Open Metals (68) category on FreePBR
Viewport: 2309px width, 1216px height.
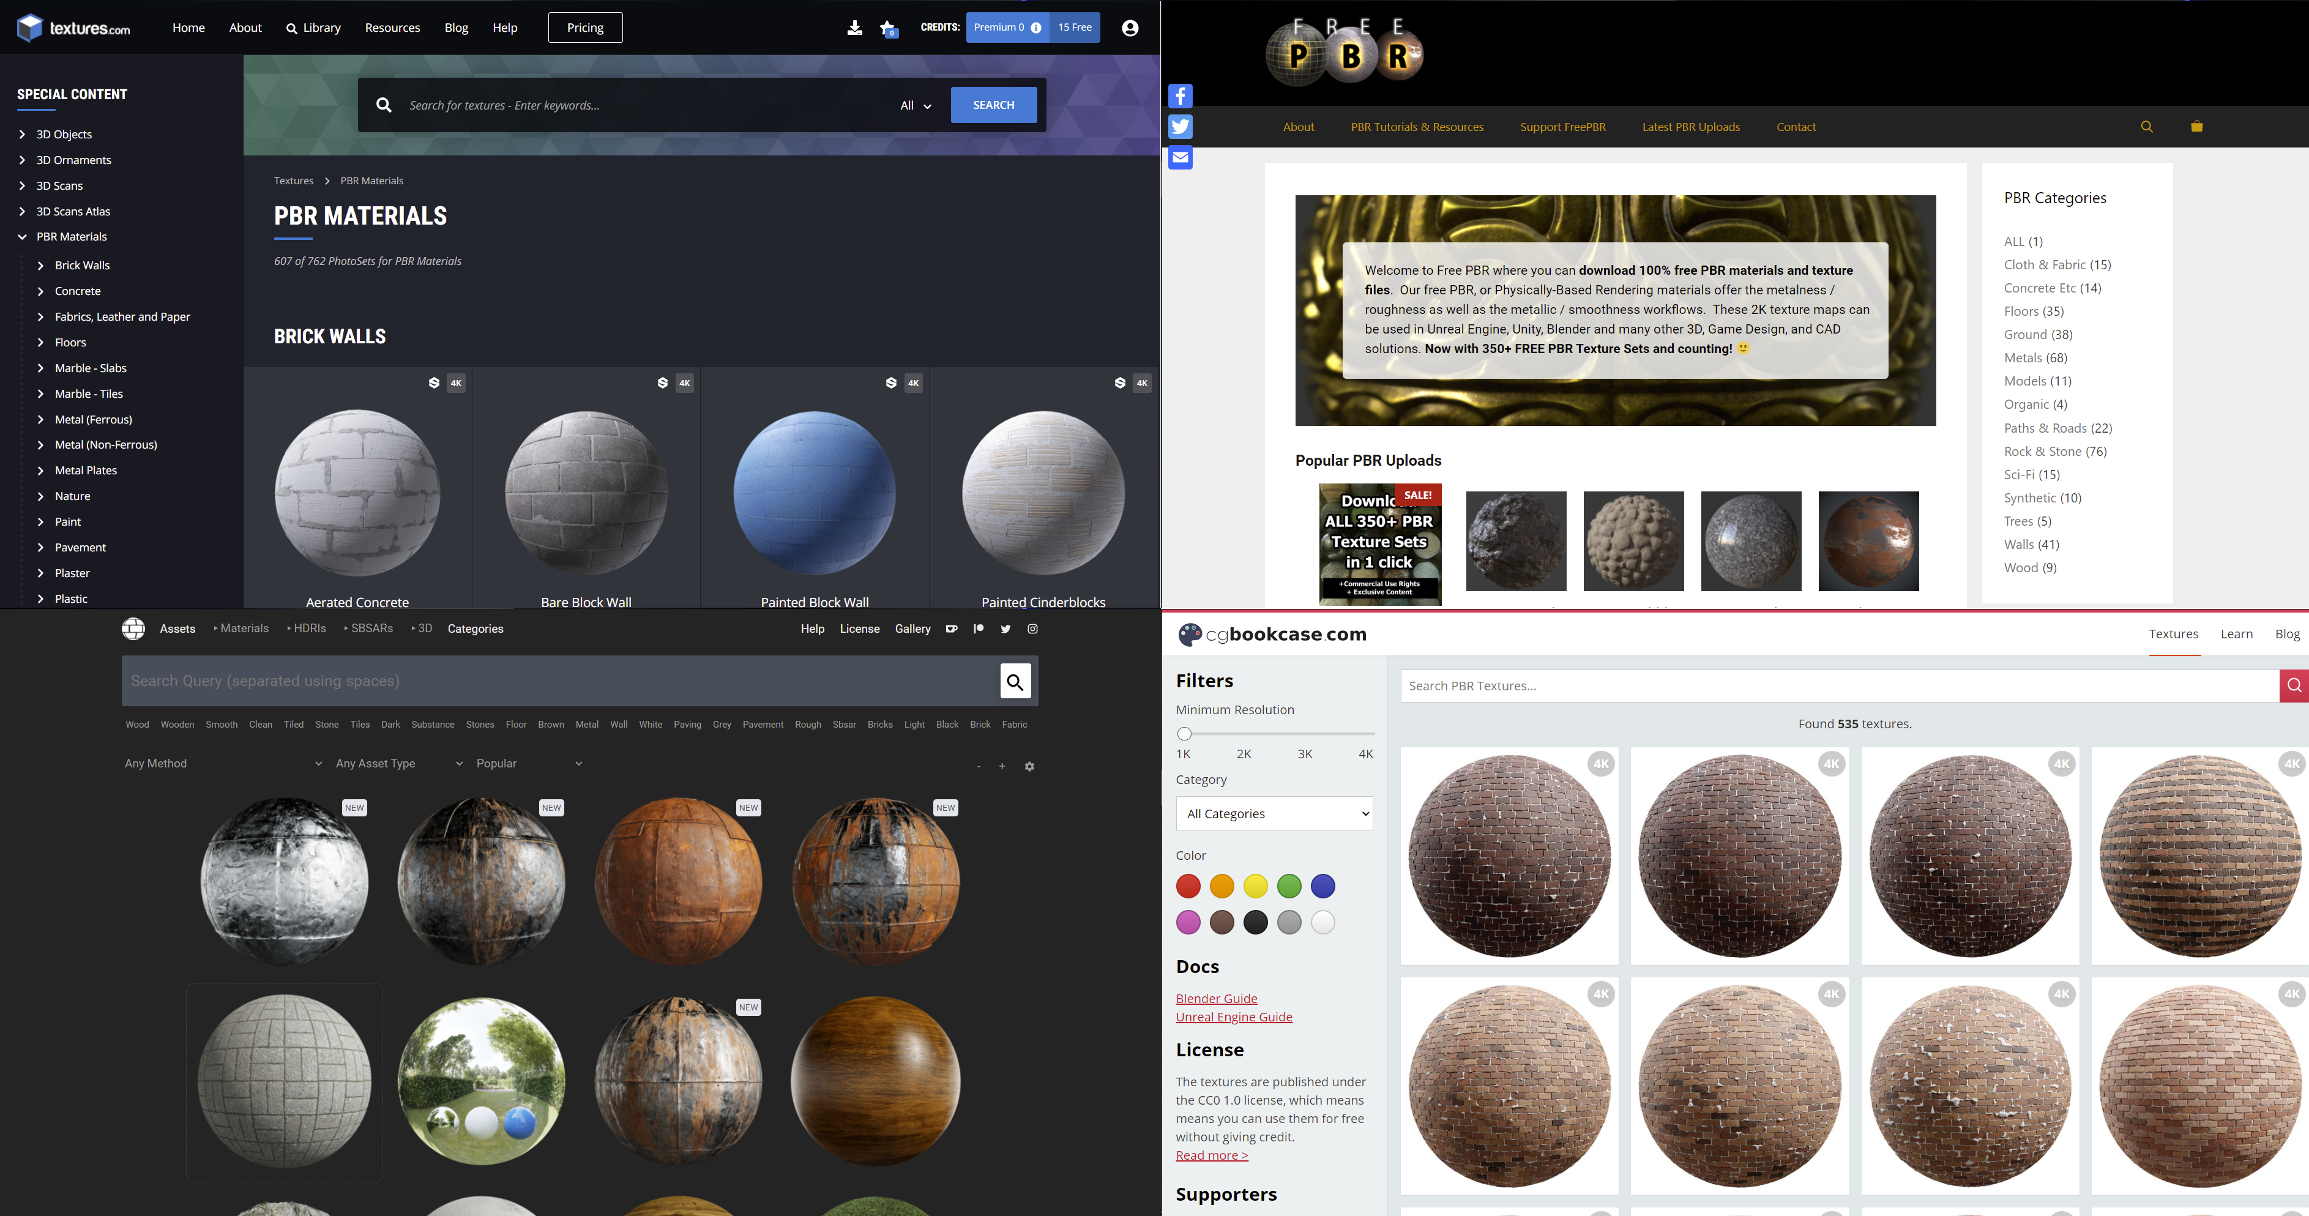click(2035, 357)
